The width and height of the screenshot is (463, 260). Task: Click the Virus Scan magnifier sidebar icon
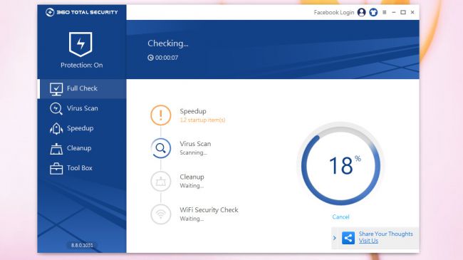click(56, 108)
